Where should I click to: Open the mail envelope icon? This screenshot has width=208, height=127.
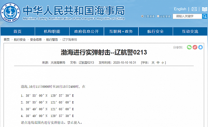click(x=194, y=9)
